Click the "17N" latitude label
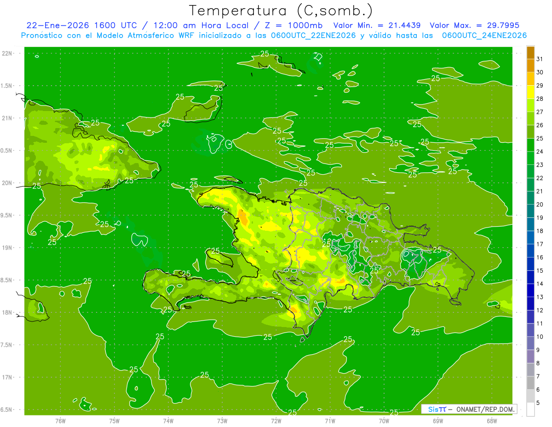This screenshot has width=552, height=427. tap(7, 377)
